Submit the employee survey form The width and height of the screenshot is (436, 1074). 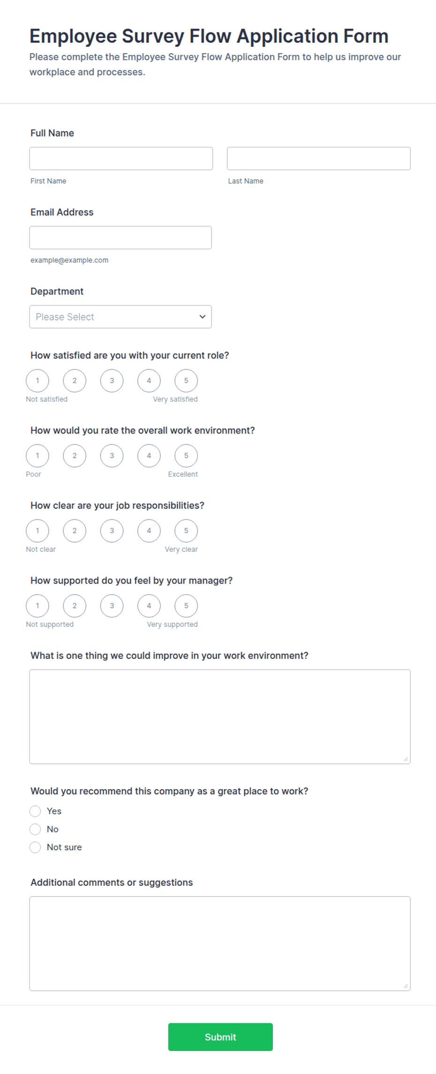tap(220, 1037)
